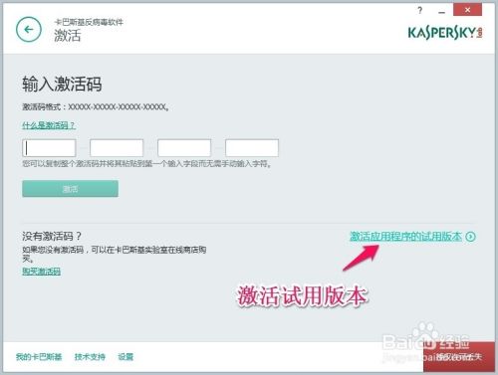Click the green 激活 button
The width and height of the screenshot is (498, 375).
point(70,189)
